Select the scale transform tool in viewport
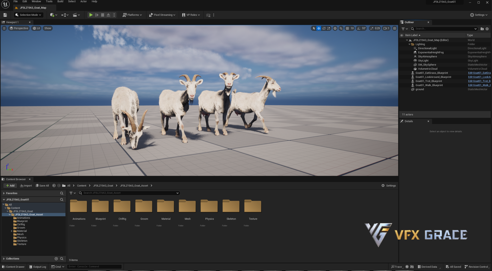 click(329, 28)
